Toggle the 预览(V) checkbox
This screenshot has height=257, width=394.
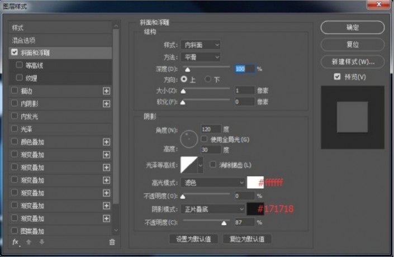click(337, 77)
